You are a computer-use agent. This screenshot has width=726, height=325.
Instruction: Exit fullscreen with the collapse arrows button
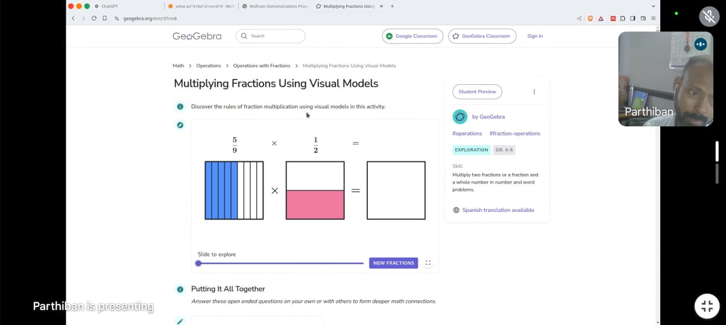pyautogui.click(x=707, y=306)
